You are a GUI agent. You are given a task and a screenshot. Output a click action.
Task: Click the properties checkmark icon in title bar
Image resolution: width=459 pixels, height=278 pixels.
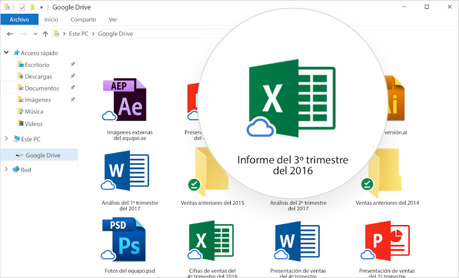(x=22, y=7)
